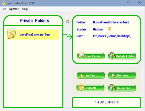Viewport: 145px width, 111px height.
Task: Click the path C:\Users\John\Desktop\
Action: [x=112, y=36]
